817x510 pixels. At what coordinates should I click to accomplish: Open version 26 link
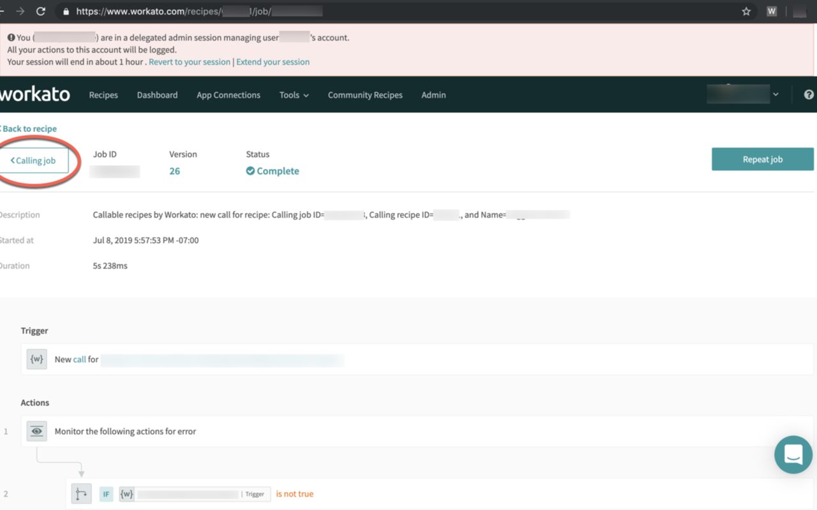pos(174,171)
